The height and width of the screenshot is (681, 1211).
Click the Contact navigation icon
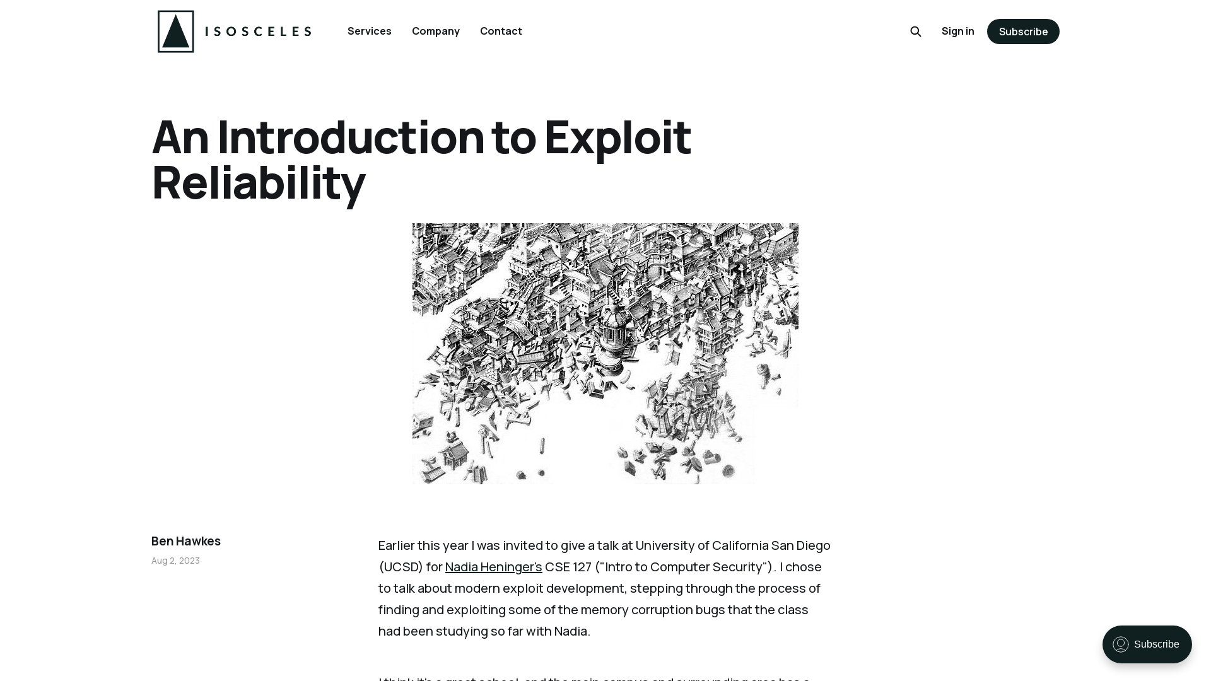click(x=501, y=31)
